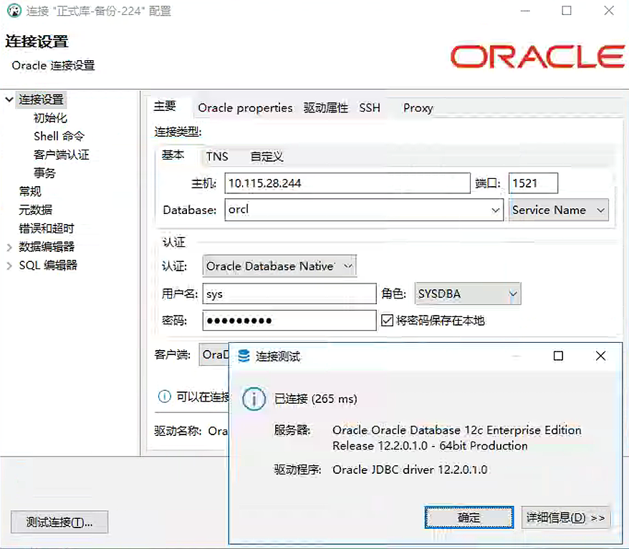The height and width of the screenshot is (549, 629).
Task: Click the DBeaver app icon in title bar
Action: pyautogui.click(x=14, y=11)
